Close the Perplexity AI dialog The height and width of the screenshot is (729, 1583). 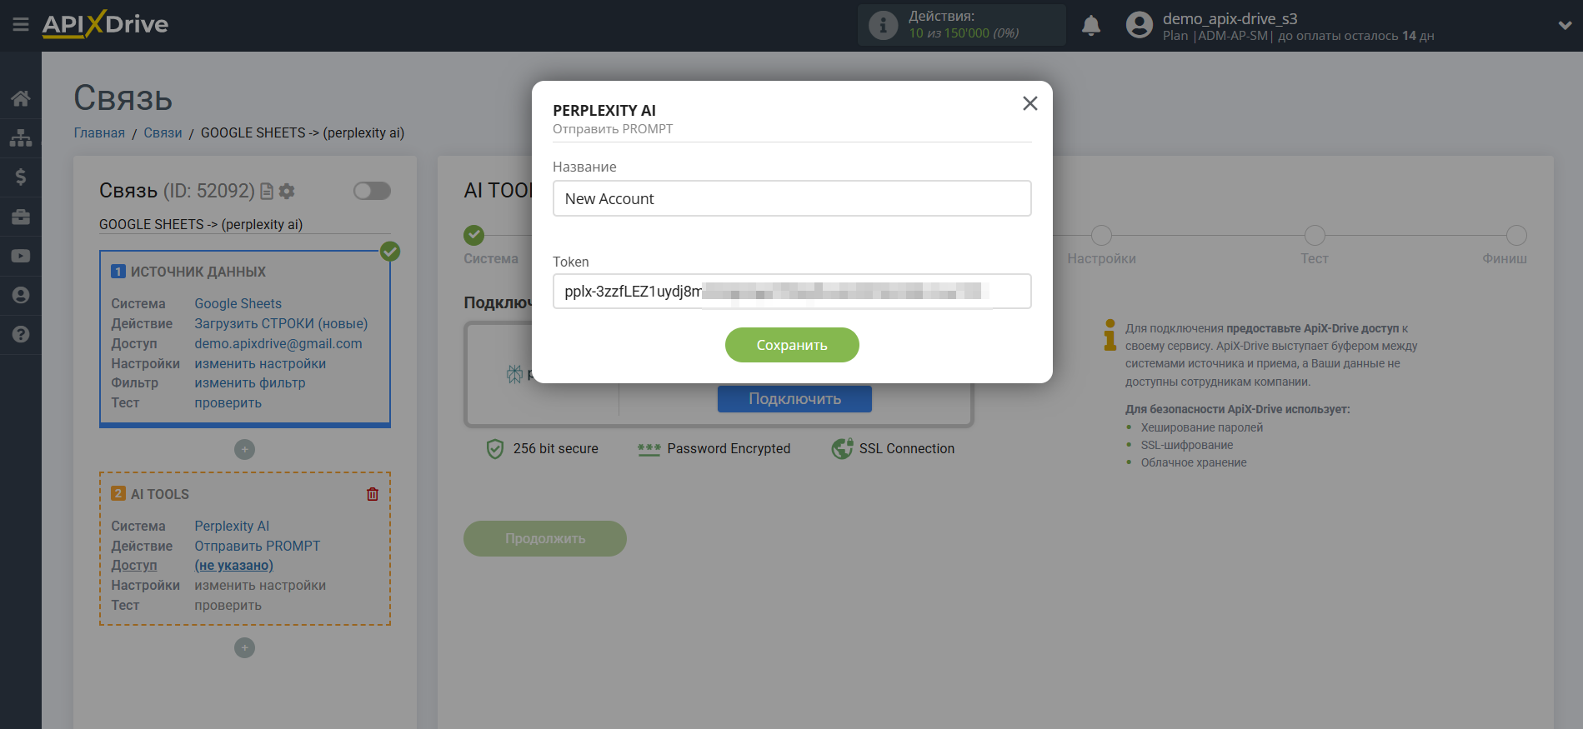pyautogui.click(x=1030, y=103)
